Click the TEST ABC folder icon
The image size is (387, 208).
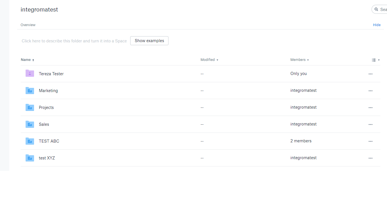[x=30, y=141]
